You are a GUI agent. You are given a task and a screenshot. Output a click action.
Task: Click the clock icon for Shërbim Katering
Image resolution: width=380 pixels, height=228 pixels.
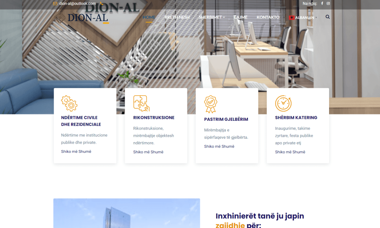tap(283, 103)
